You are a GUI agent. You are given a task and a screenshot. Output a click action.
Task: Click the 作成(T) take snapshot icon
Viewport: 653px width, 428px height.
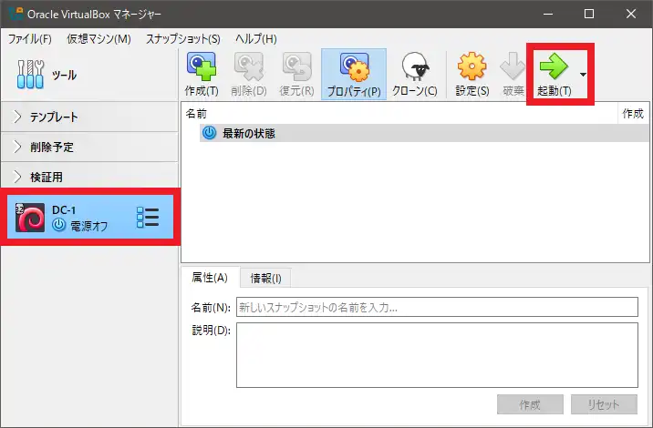click(x=202, y=67)
